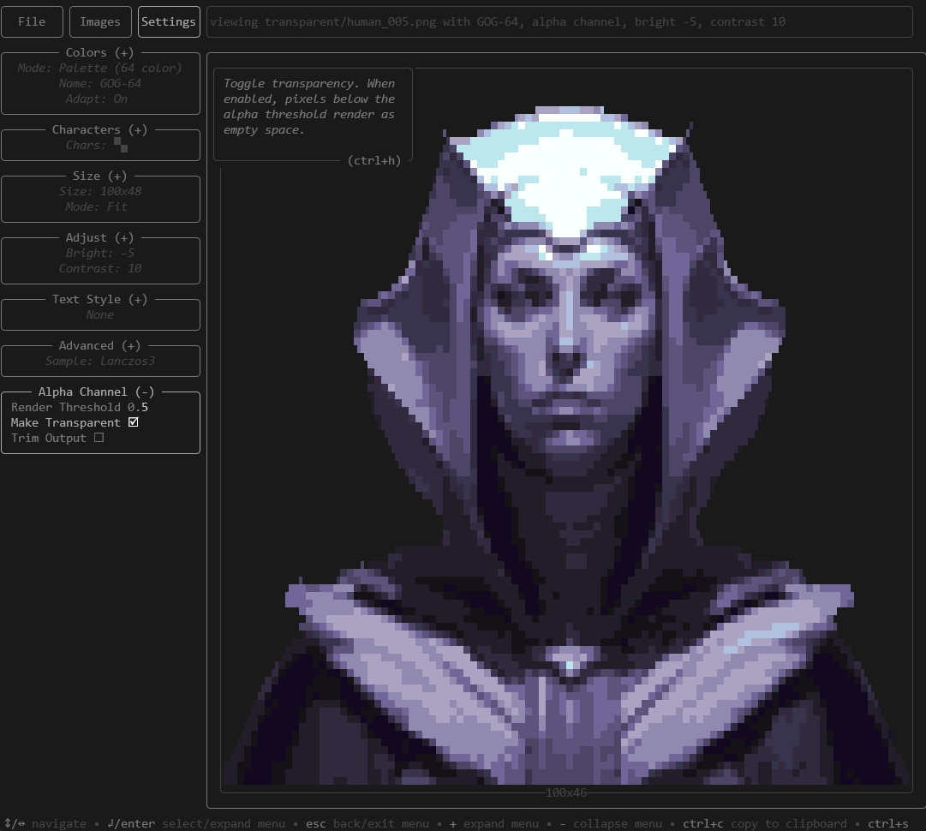
Task: Click the viewing status text field
Action: pos(559,22)
